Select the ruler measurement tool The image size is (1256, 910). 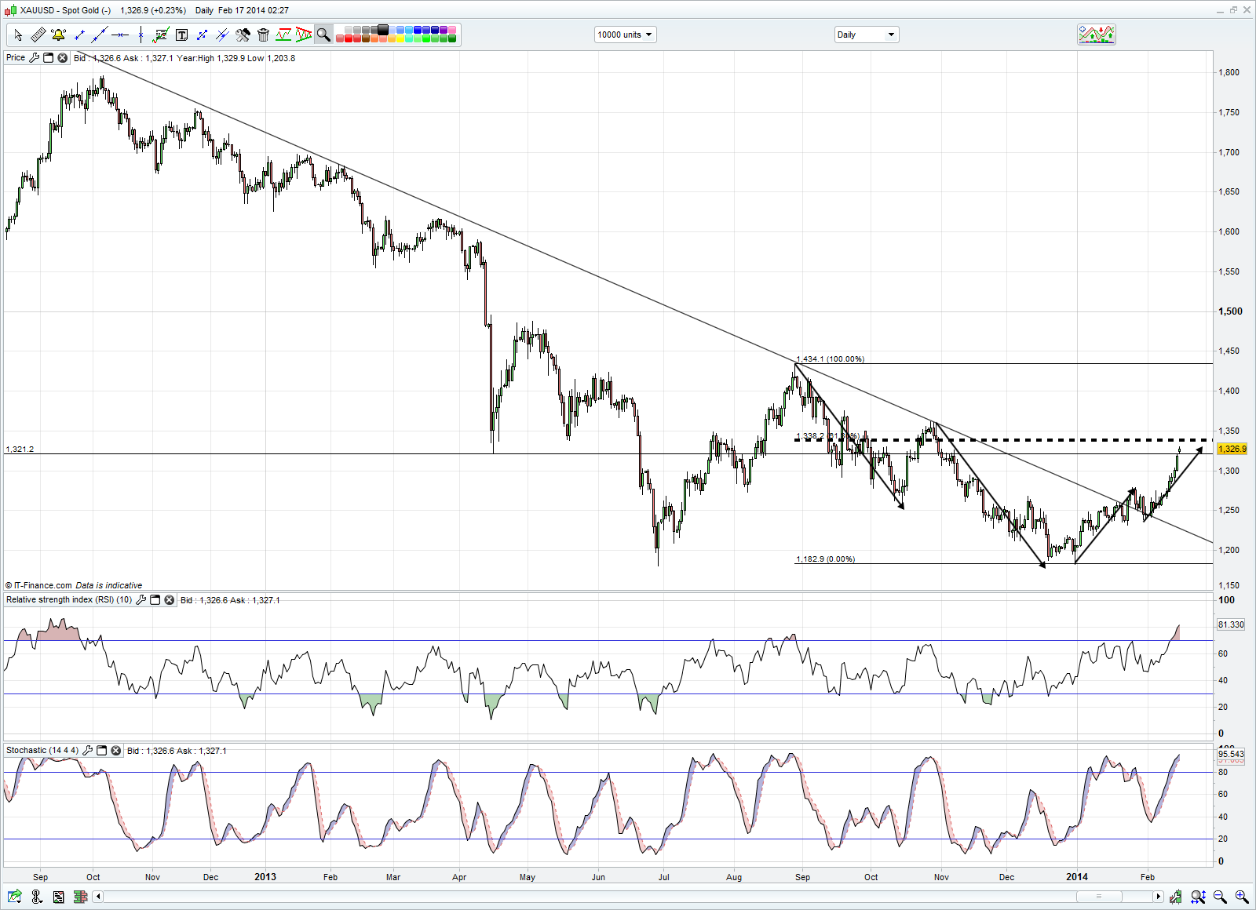[38, 35]
